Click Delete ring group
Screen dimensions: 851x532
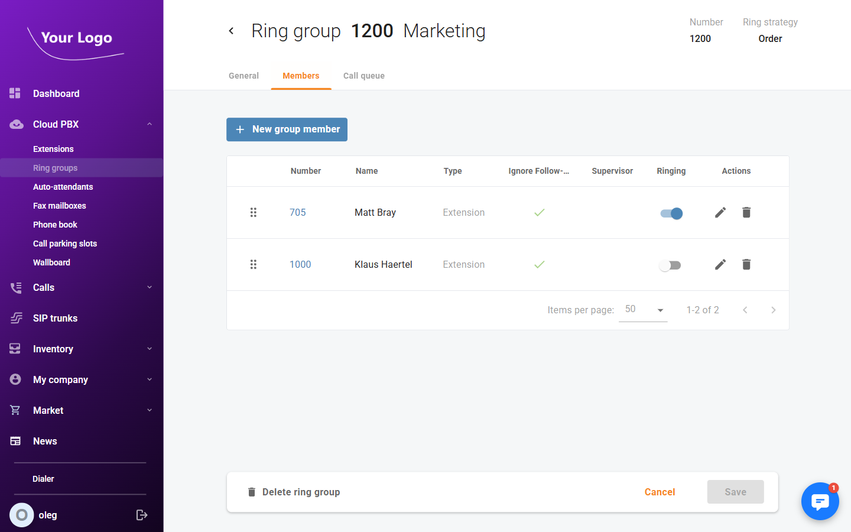[x=294, y=492]
